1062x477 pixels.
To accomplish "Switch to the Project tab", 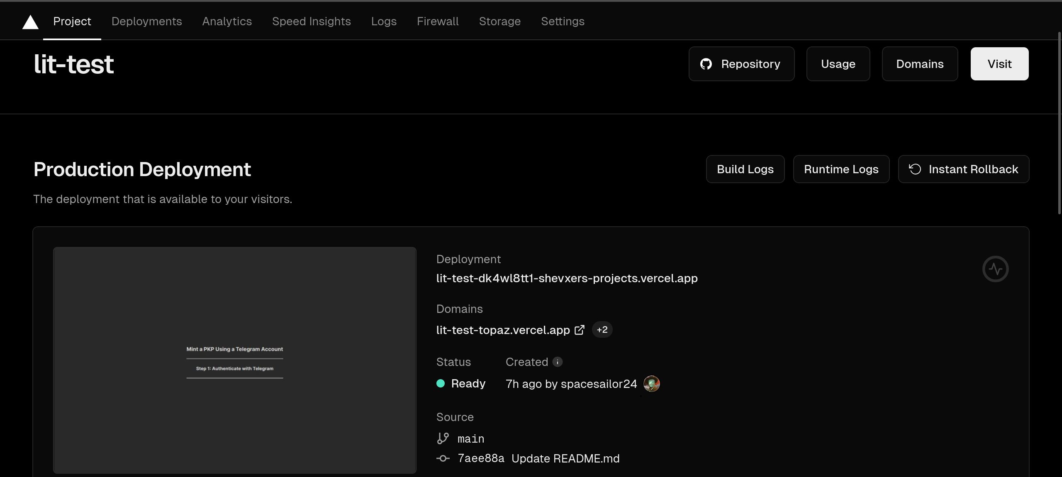I will 72,21.
